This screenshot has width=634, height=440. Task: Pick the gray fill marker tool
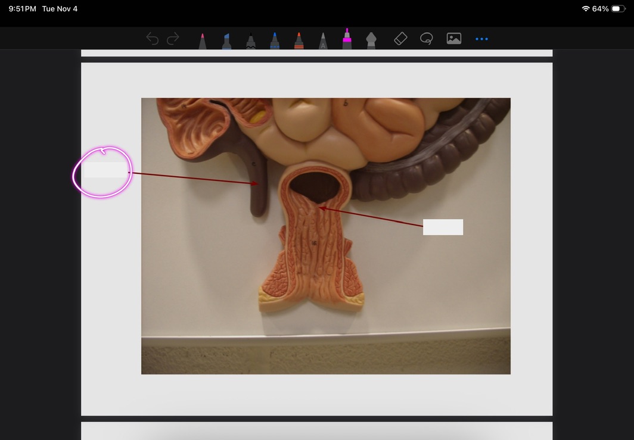pyautogui.click(x=371, y=40)
